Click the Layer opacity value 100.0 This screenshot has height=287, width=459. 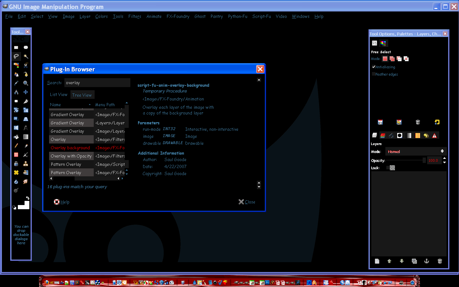[434, 160]
